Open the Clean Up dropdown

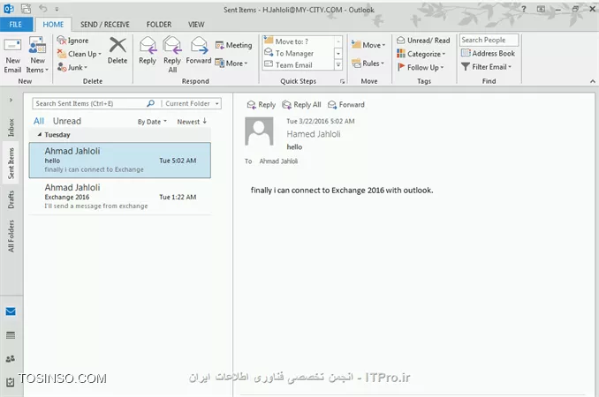[x=80, y=54]
